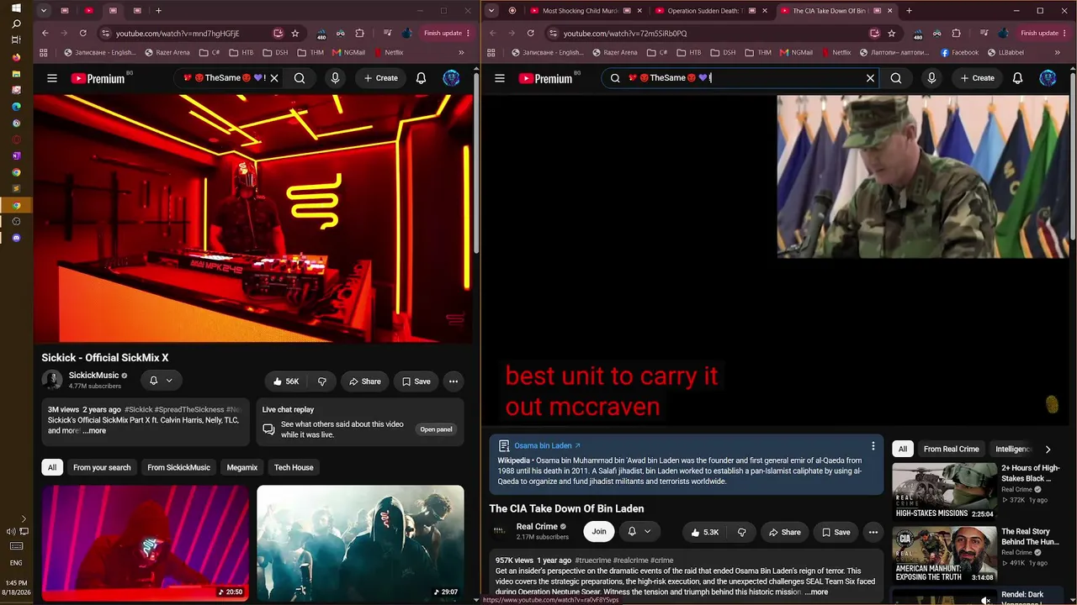The height and width of the screenshot is (605, 1077).
Task: Open new tab in right browser
Action: pyautogui.click(x=909, y=11)
